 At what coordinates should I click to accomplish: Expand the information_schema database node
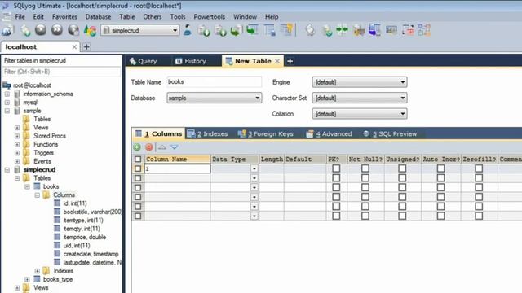coord(7,94)
